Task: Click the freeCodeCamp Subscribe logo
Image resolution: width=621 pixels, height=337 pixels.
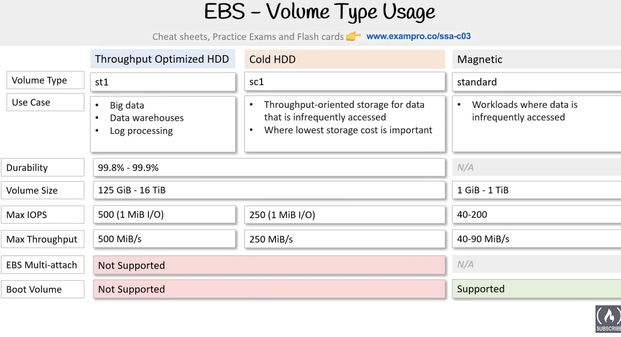Action: [x=608, y=319]
